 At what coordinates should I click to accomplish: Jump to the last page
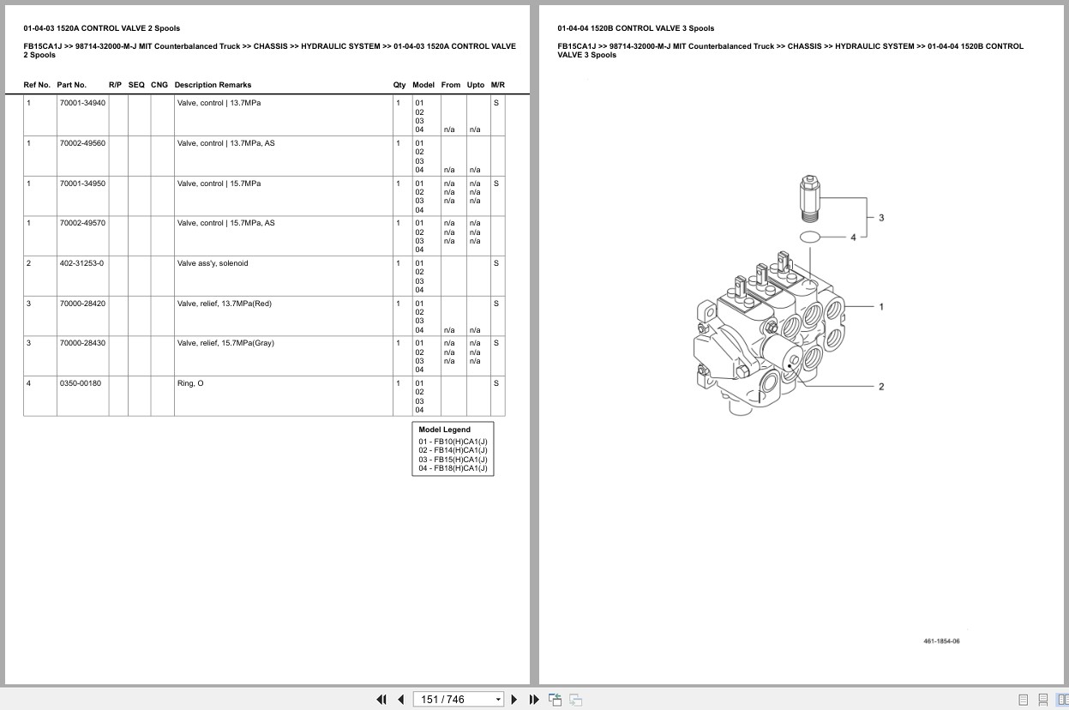pos(534,700)
